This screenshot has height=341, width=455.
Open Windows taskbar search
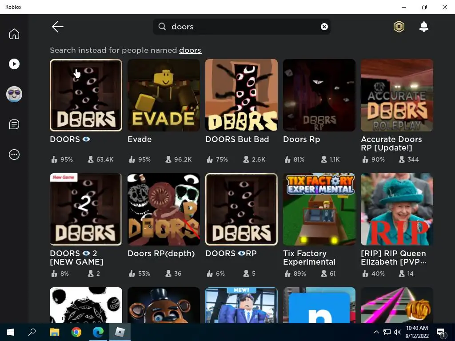point(32,332)
